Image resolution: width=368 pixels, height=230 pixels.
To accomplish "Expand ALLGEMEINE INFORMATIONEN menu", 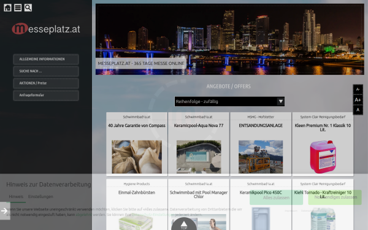I will pyautogui.click(x=46, y=59).
